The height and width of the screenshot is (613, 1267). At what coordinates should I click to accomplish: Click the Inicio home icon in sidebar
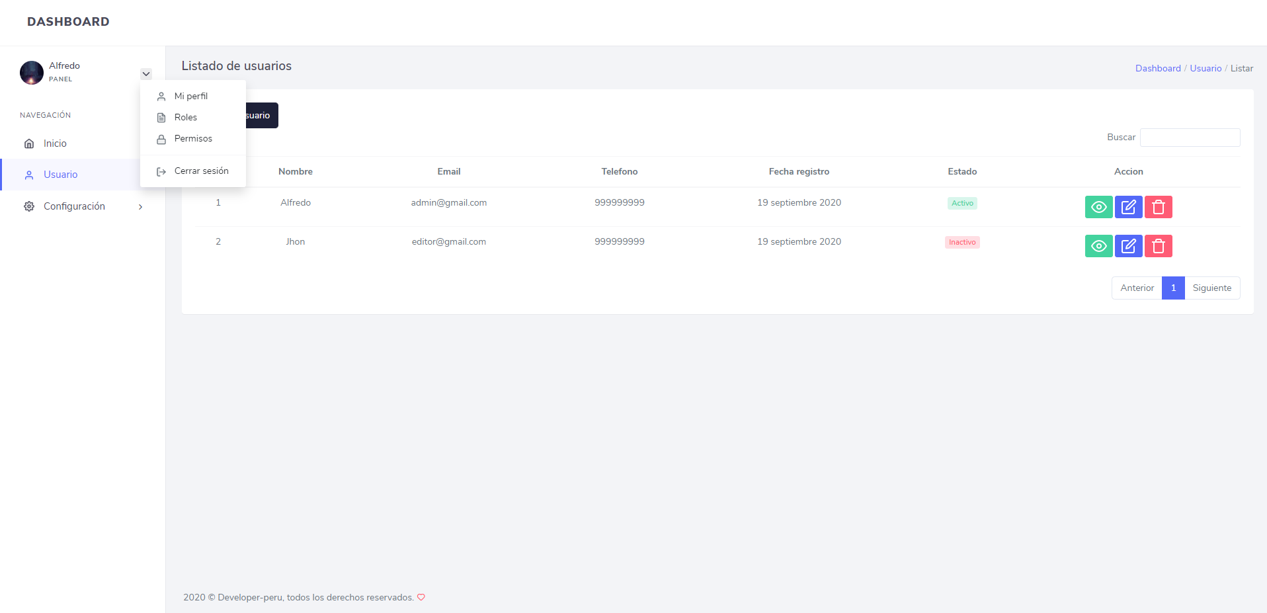tap(29, 143)
